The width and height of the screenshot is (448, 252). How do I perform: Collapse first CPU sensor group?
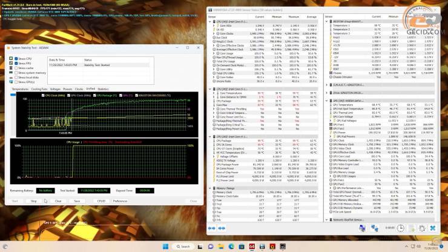click(x=210, y=21)
